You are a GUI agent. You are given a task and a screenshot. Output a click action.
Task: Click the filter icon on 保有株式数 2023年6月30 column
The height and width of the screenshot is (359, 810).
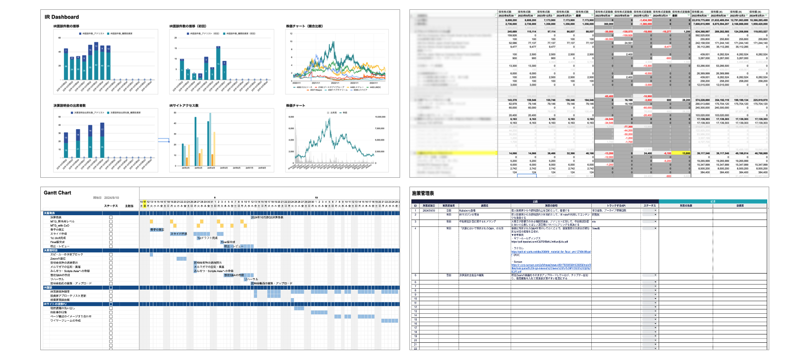[x=516, y=16]
